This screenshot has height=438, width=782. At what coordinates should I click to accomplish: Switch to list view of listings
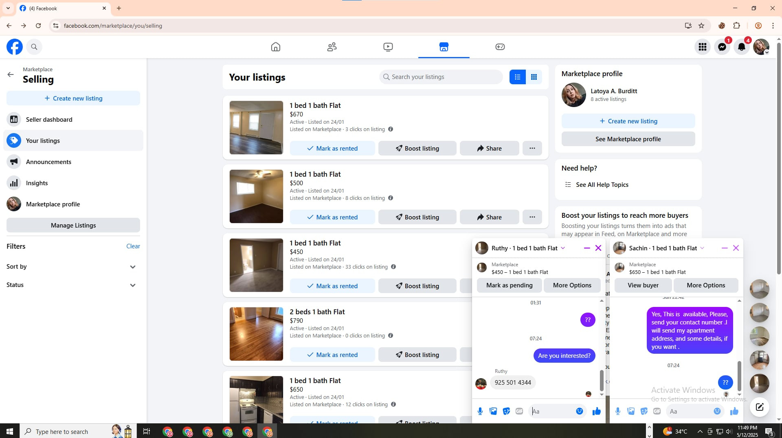click(518, 77)
